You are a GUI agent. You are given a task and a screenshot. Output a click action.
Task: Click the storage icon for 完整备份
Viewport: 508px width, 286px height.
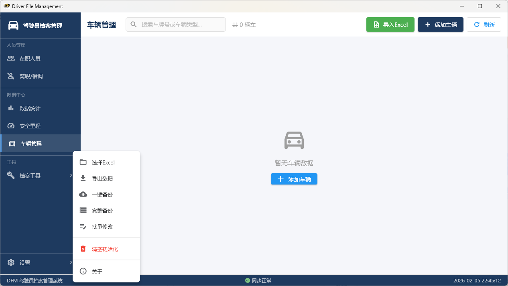pyautogui.click(x=83, y=211)
